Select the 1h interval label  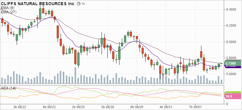83,4
